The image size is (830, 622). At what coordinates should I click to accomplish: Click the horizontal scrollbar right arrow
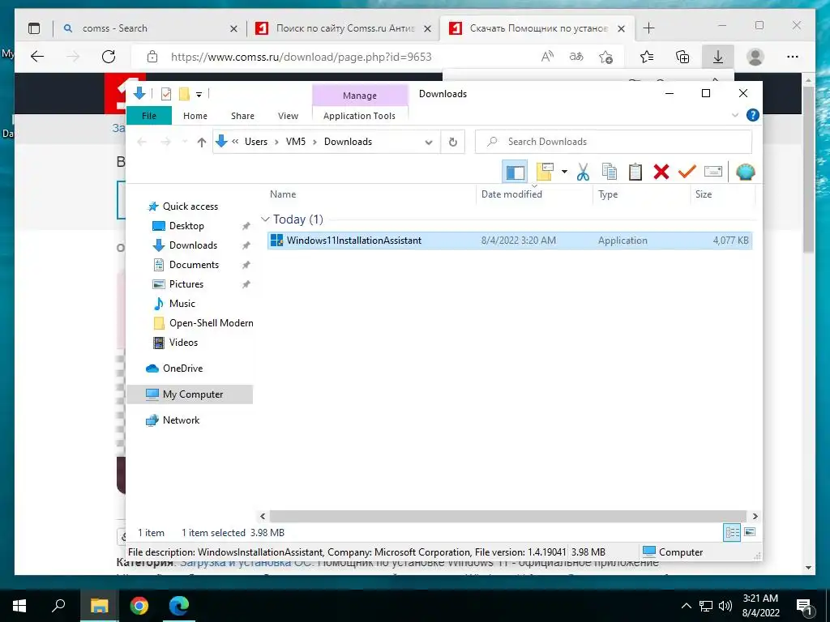point(755,516)
